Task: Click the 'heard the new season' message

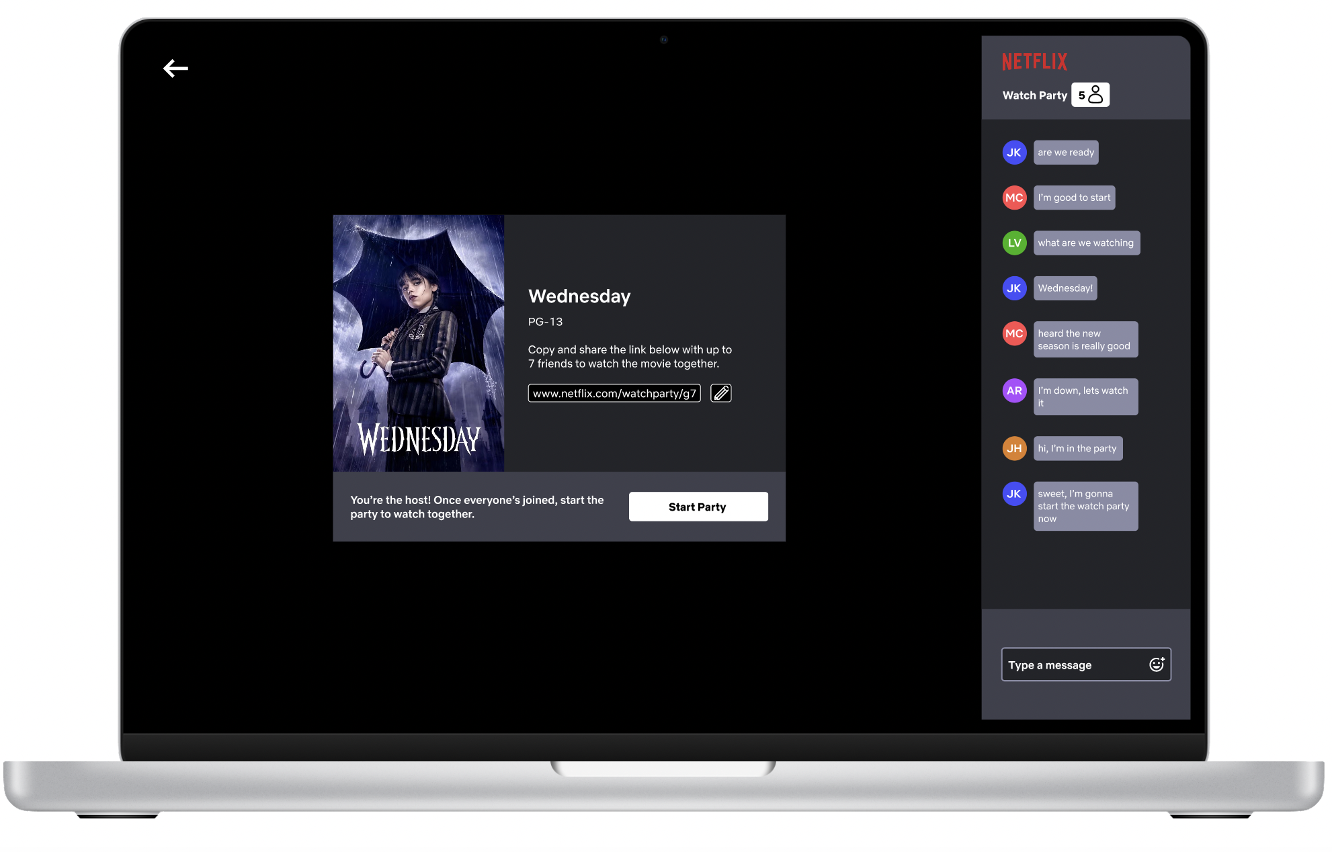Action: [x=1085, y=339]
